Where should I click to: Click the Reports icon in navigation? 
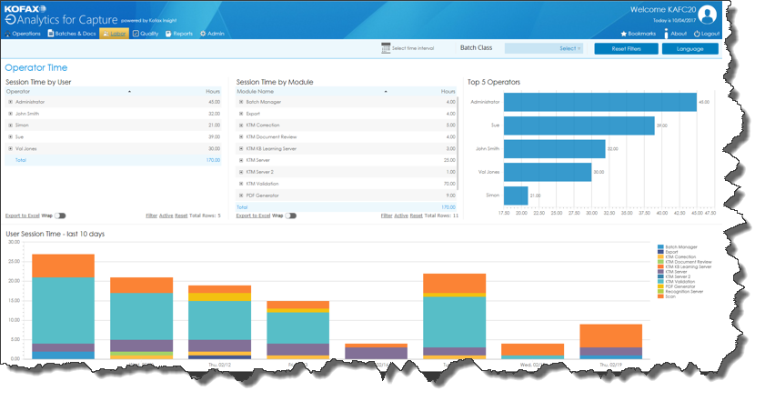[168, 34]
